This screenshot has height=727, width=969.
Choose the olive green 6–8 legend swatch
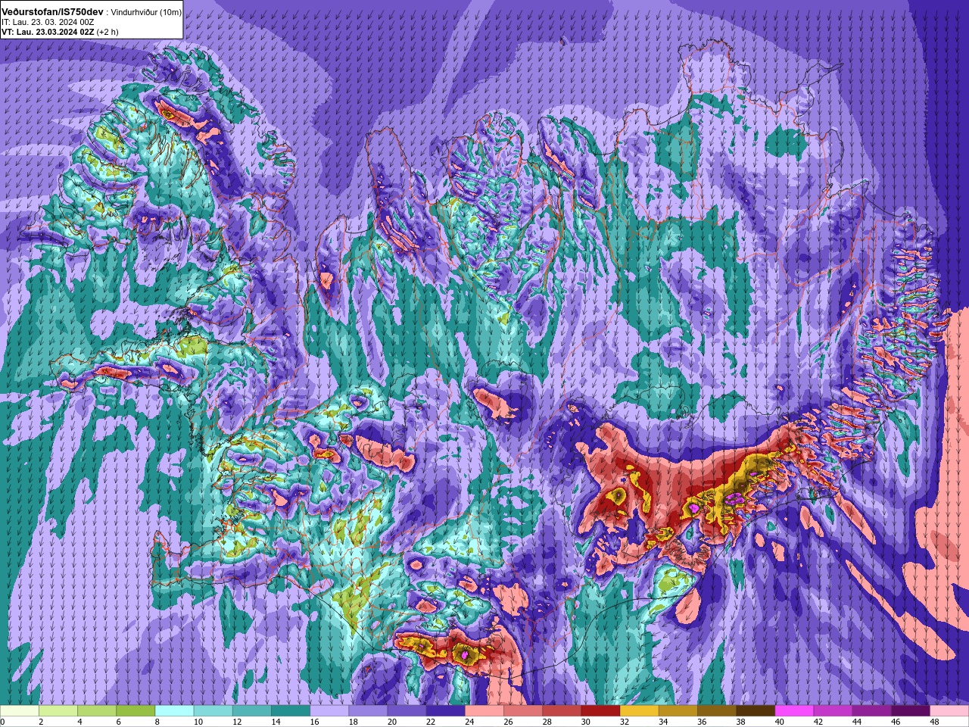pyautogui.click(x=136, y=711)
